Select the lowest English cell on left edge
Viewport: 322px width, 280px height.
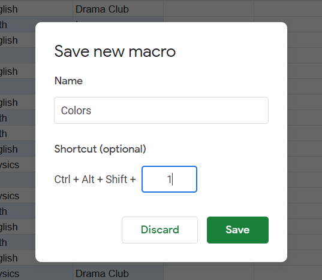coord(17,258)
